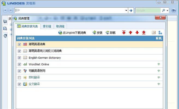
Task: Click the 卸载 uninstall button
Action: (x=111, y=33)
